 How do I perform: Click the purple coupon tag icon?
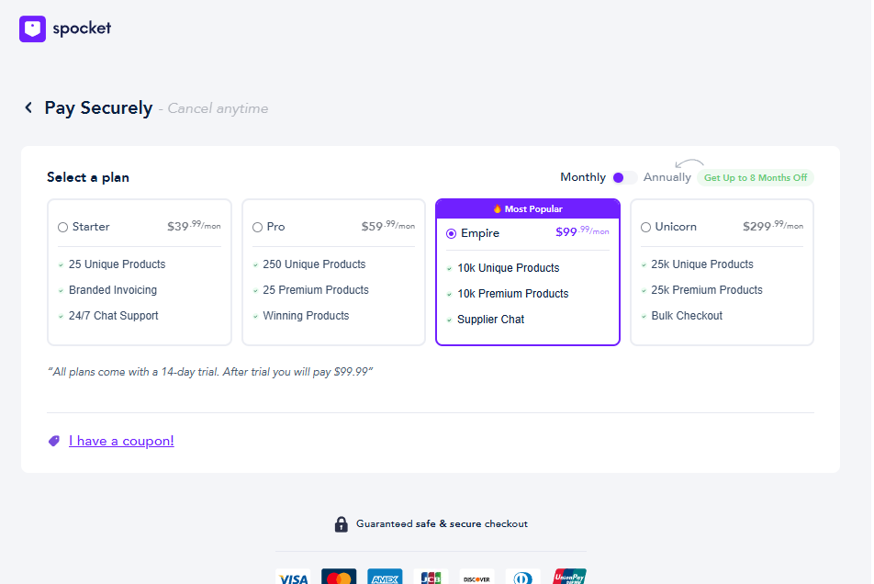tap(54, 441)
